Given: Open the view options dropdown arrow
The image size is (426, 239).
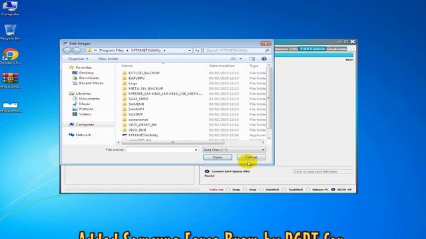Looking at the screenshot, I should (240, 59).
